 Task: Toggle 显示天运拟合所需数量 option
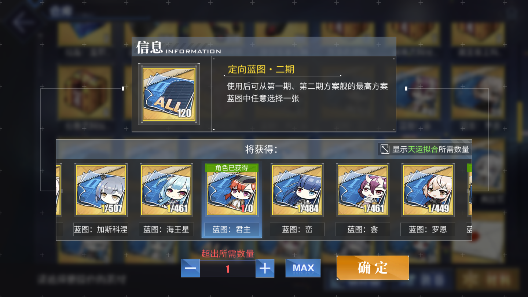click(x=425, y=149)
